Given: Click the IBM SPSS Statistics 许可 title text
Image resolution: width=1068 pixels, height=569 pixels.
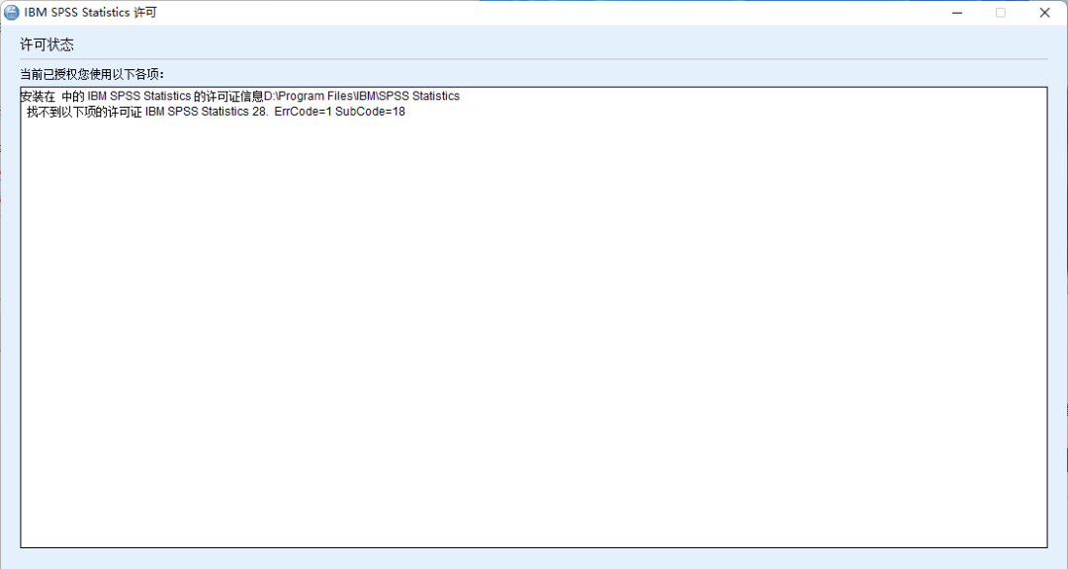Looking at the screenshot, I should coord(91,12).
